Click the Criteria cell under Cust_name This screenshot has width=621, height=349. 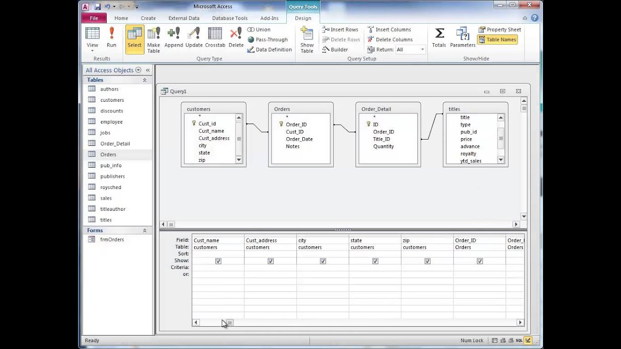pyautogui.click(x=218, y=268)
